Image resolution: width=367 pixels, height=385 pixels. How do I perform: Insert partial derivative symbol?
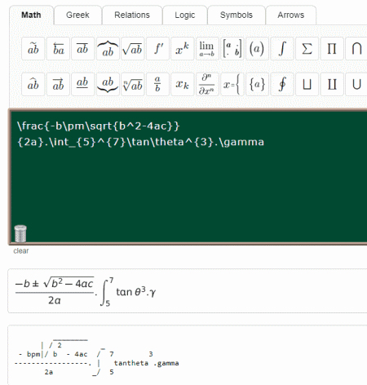207,84
